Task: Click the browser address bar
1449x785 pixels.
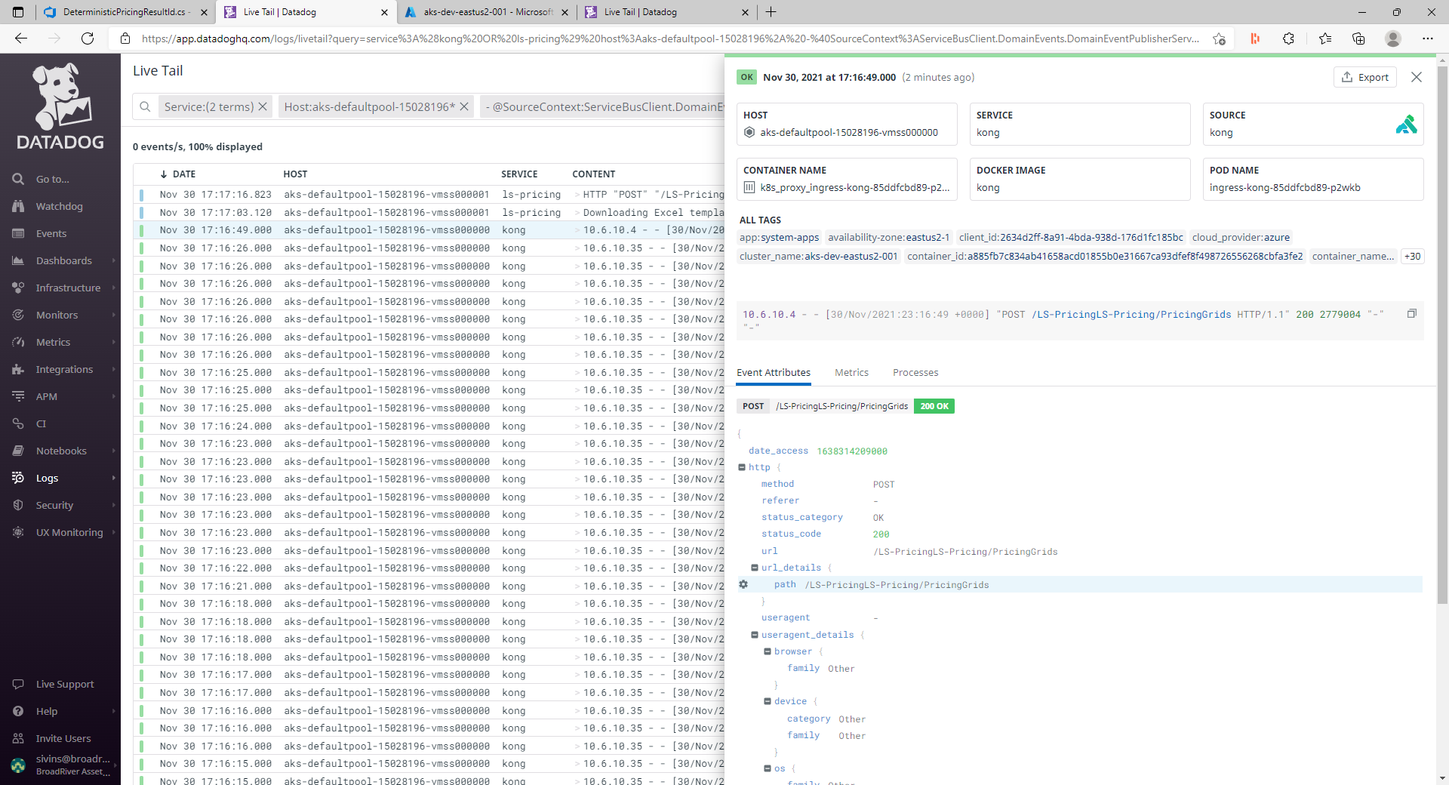Action: click(x=669, y=38)
